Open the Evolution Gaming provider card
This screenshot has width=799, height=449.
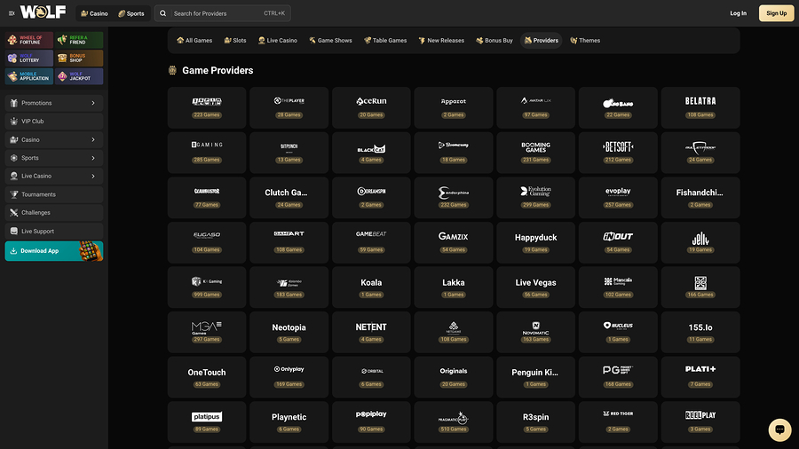pos(535,198)
